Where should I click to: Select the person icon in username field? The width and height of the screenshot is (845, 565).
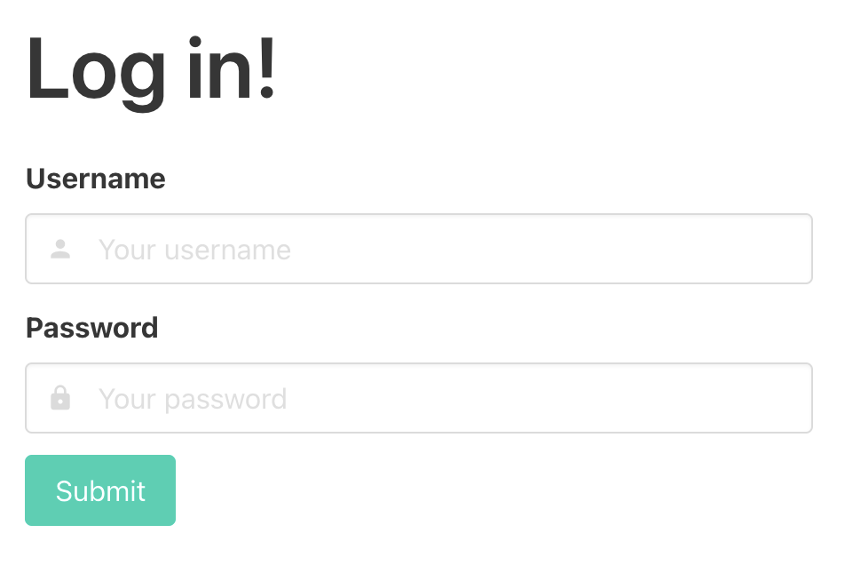click(60, 250)
